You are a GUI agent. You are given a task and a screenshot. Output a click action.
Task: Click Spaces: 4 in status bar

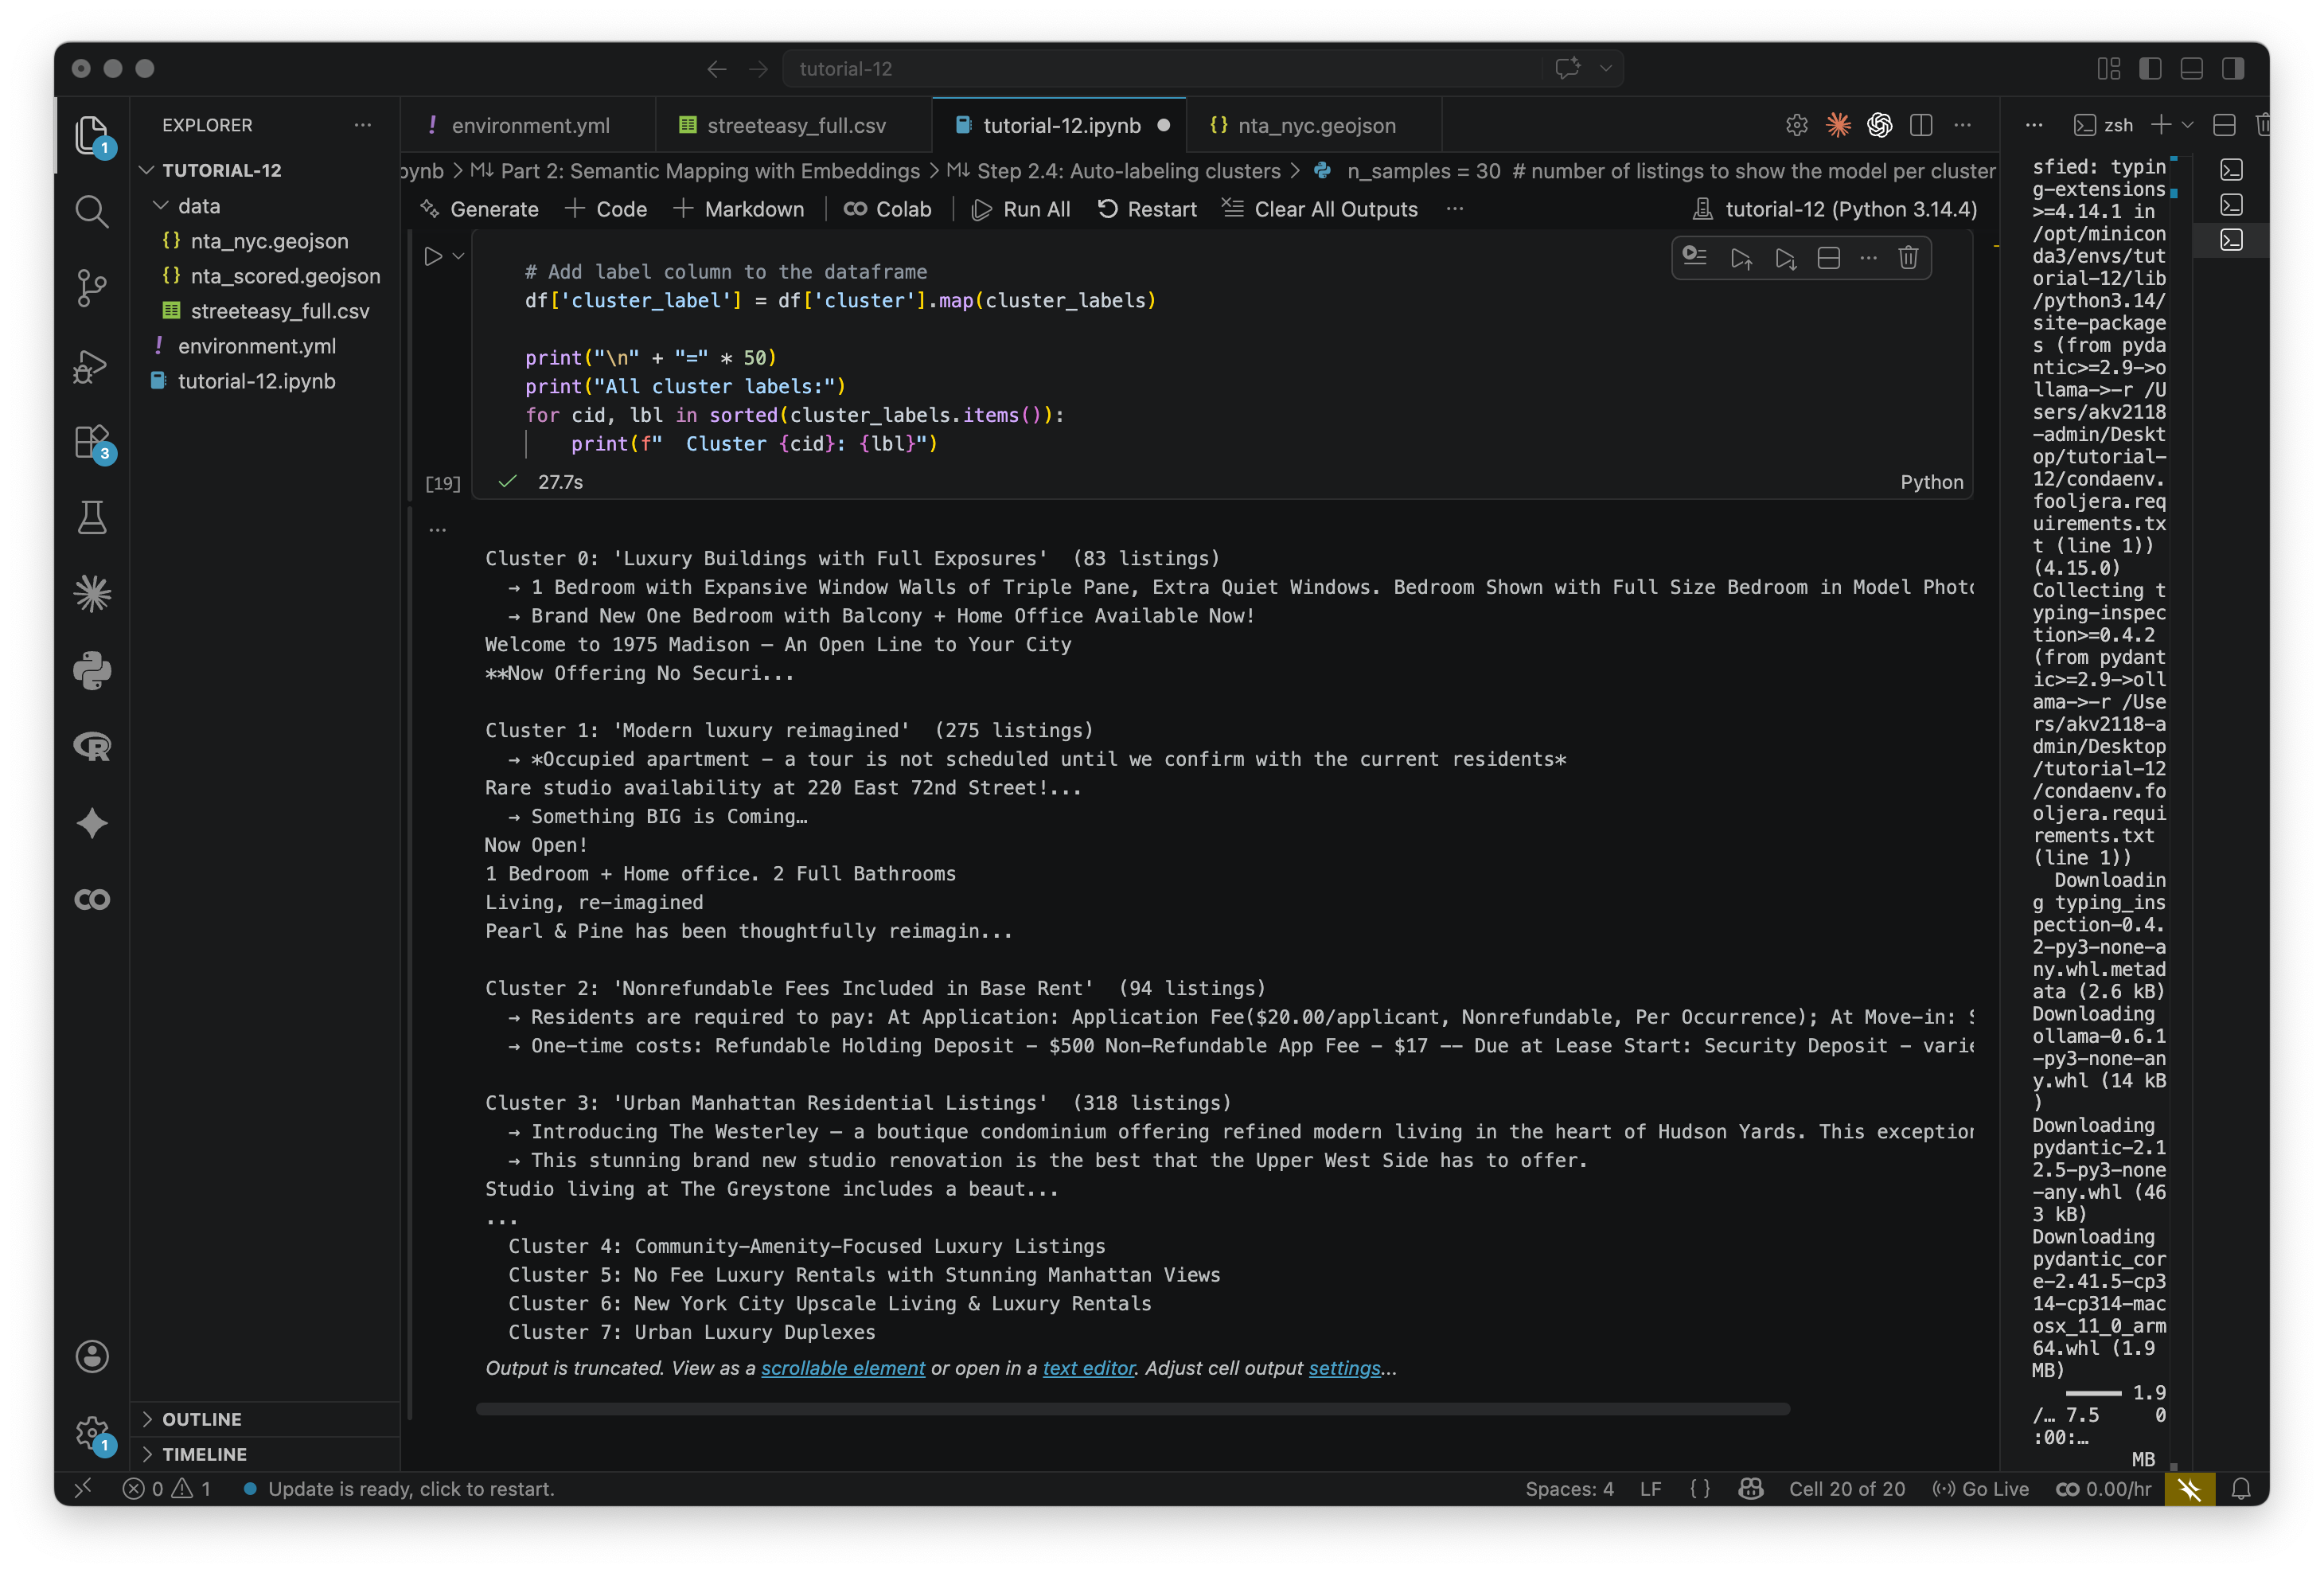point(1569,1488)
